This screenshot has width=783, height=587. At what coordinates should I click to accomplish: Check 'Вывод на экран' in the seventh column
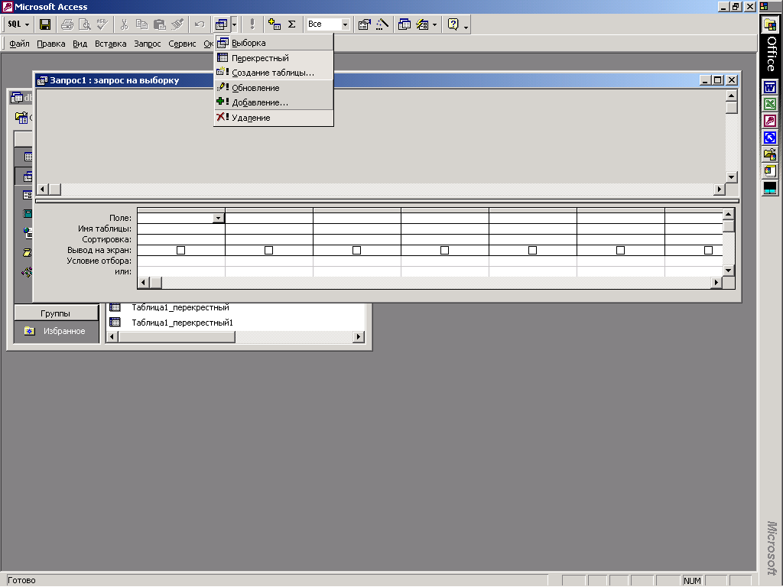click(708, 250)
